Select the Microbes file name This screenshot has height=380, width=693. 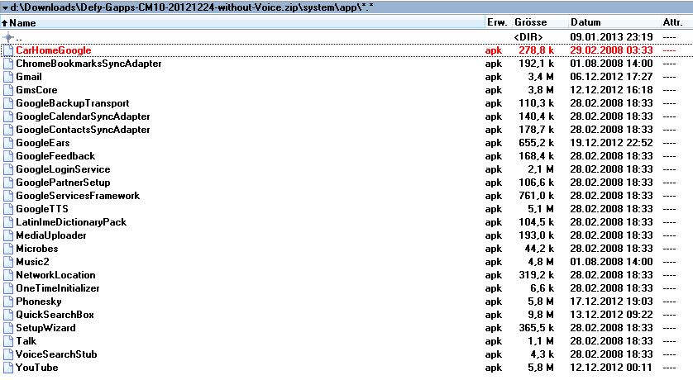pyautogui.click(x=37, y=249)
